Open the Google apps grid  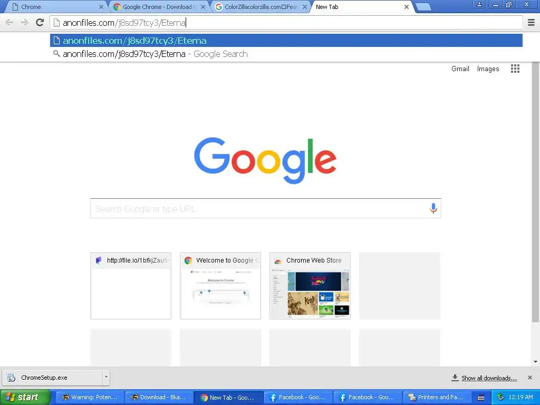(515, 69)
